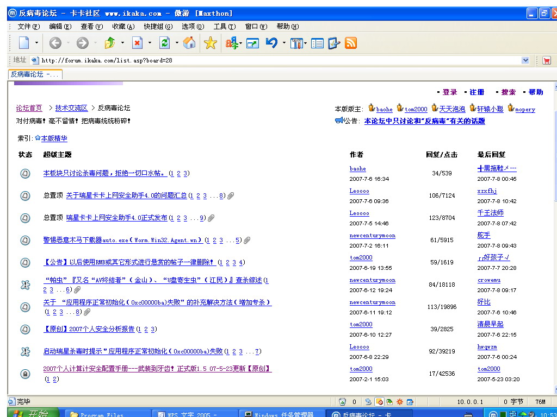The image size is (557, 417).
Task: Click the 登录 login link
Action: (x=450, y=92)
